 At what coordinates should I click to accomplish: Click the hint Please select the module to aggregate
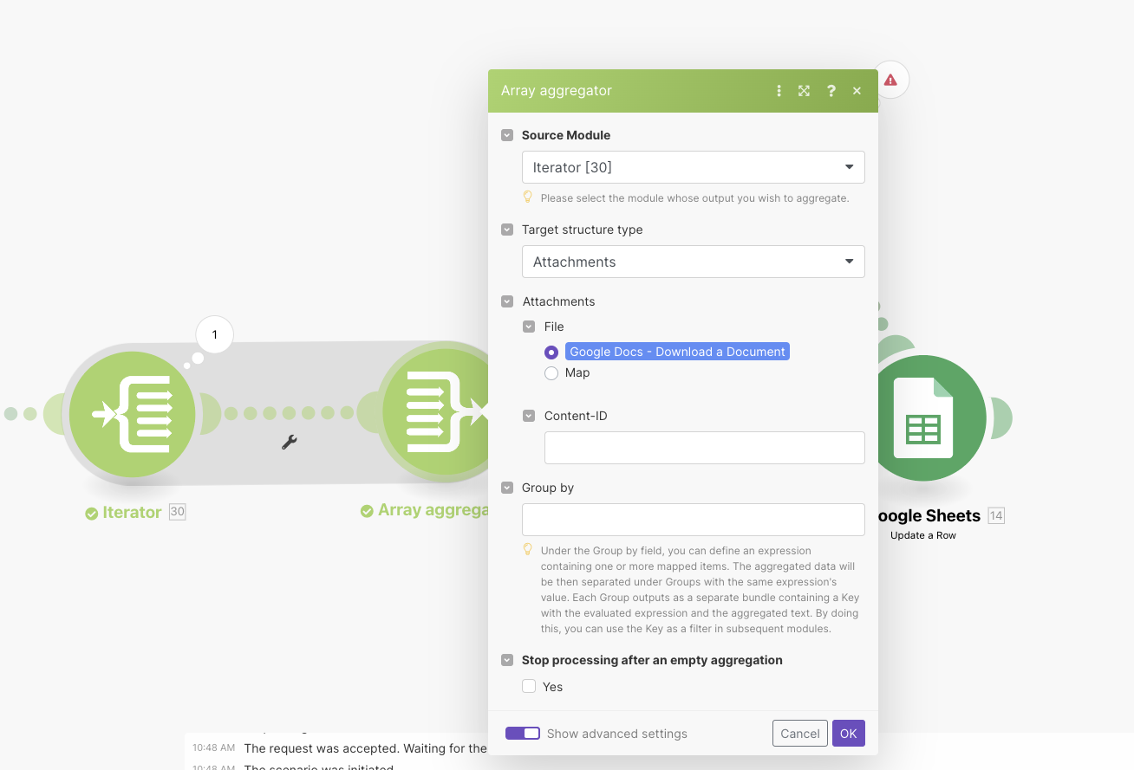pyautogui.click(x=694, y=198)
